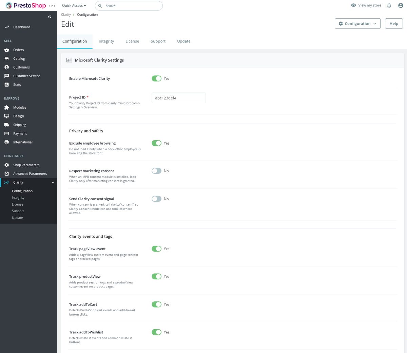Click the Modules puzzle icon

(6, 107)
